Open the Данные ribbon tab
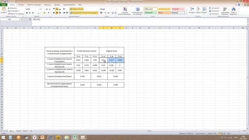Image resolution: width=249 pixels, height=140 pixels. tap(57, 5)
